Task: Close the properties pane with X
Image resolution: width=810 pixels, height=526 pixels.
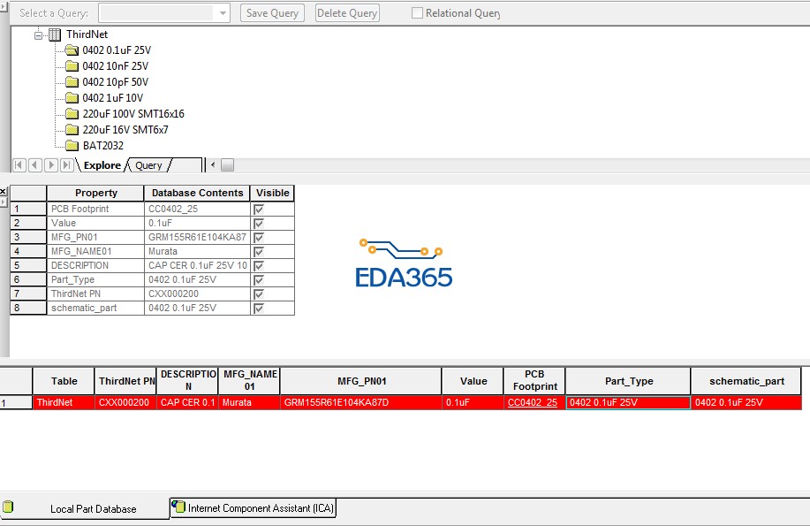Action: click(x=4, y=191)
